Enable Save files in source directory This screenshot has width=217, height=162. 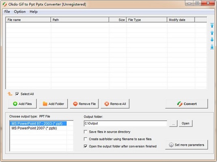[86, 132]
